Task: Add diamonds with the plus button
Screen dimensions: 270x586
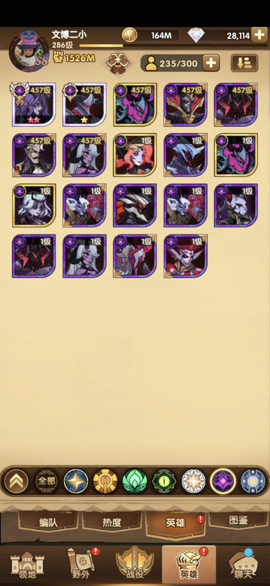Action: (259, 35)
